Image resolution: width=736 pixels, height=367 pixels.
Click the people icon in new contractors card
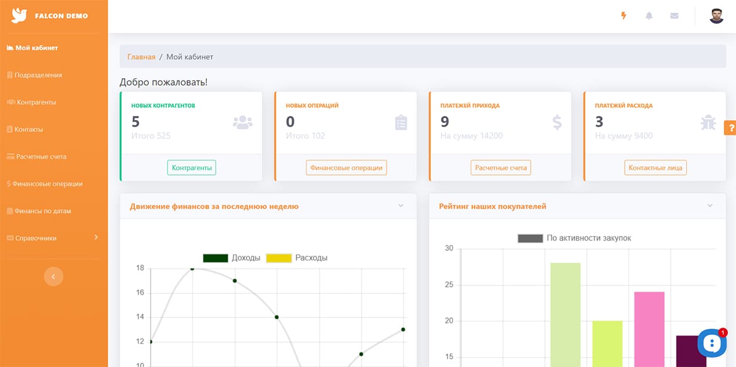[x=242, y=122]
